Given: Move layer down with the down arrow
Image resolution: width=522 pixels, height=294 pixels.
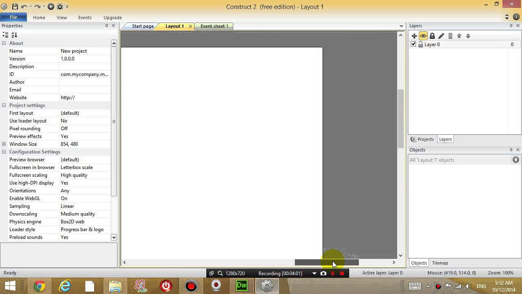Looking at the screenshot, I should click(x=468, y=36).
